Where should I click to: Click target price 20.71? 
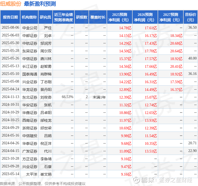point(192,143)
